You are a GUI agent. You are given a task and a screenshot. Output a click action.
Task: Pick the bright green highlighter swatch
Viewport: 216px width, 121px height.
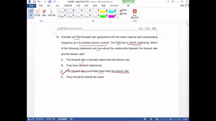pyautogui.click(x=104, y=16)
